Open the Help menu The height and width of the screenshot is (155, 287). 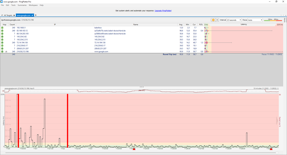point(42,5)
